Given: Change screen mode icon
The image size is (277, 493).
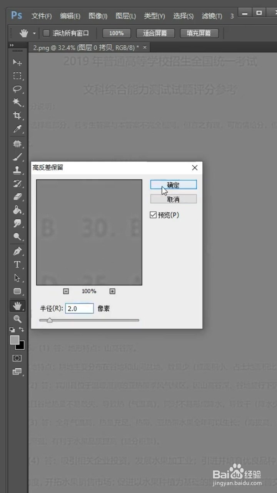Looking at the screenshot, I should coord(17,372).
